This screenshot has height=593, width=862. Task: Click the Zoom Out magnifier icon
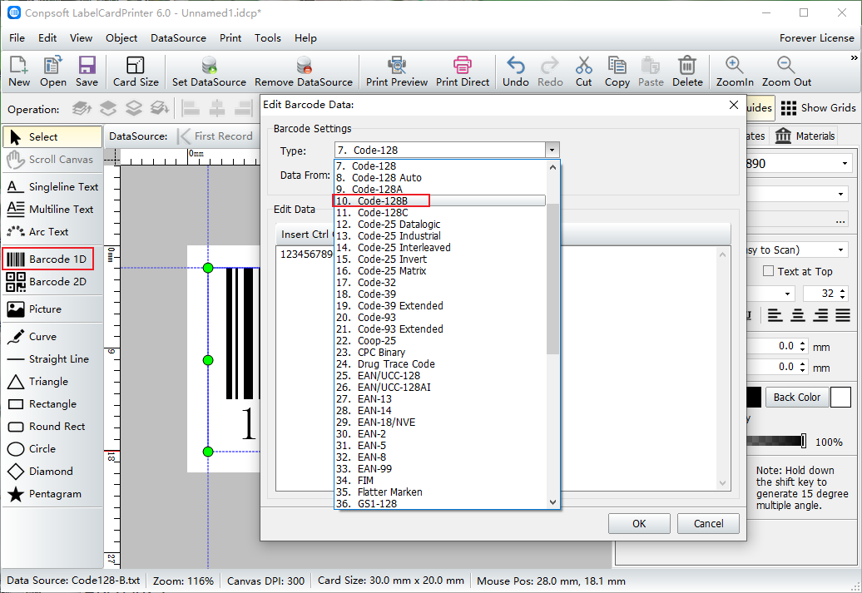[786, 72]
